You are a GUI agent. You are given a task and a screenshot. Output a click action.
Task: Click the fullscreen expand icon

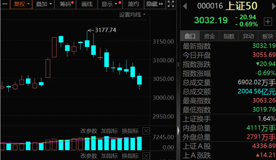[x=171, y=4]
